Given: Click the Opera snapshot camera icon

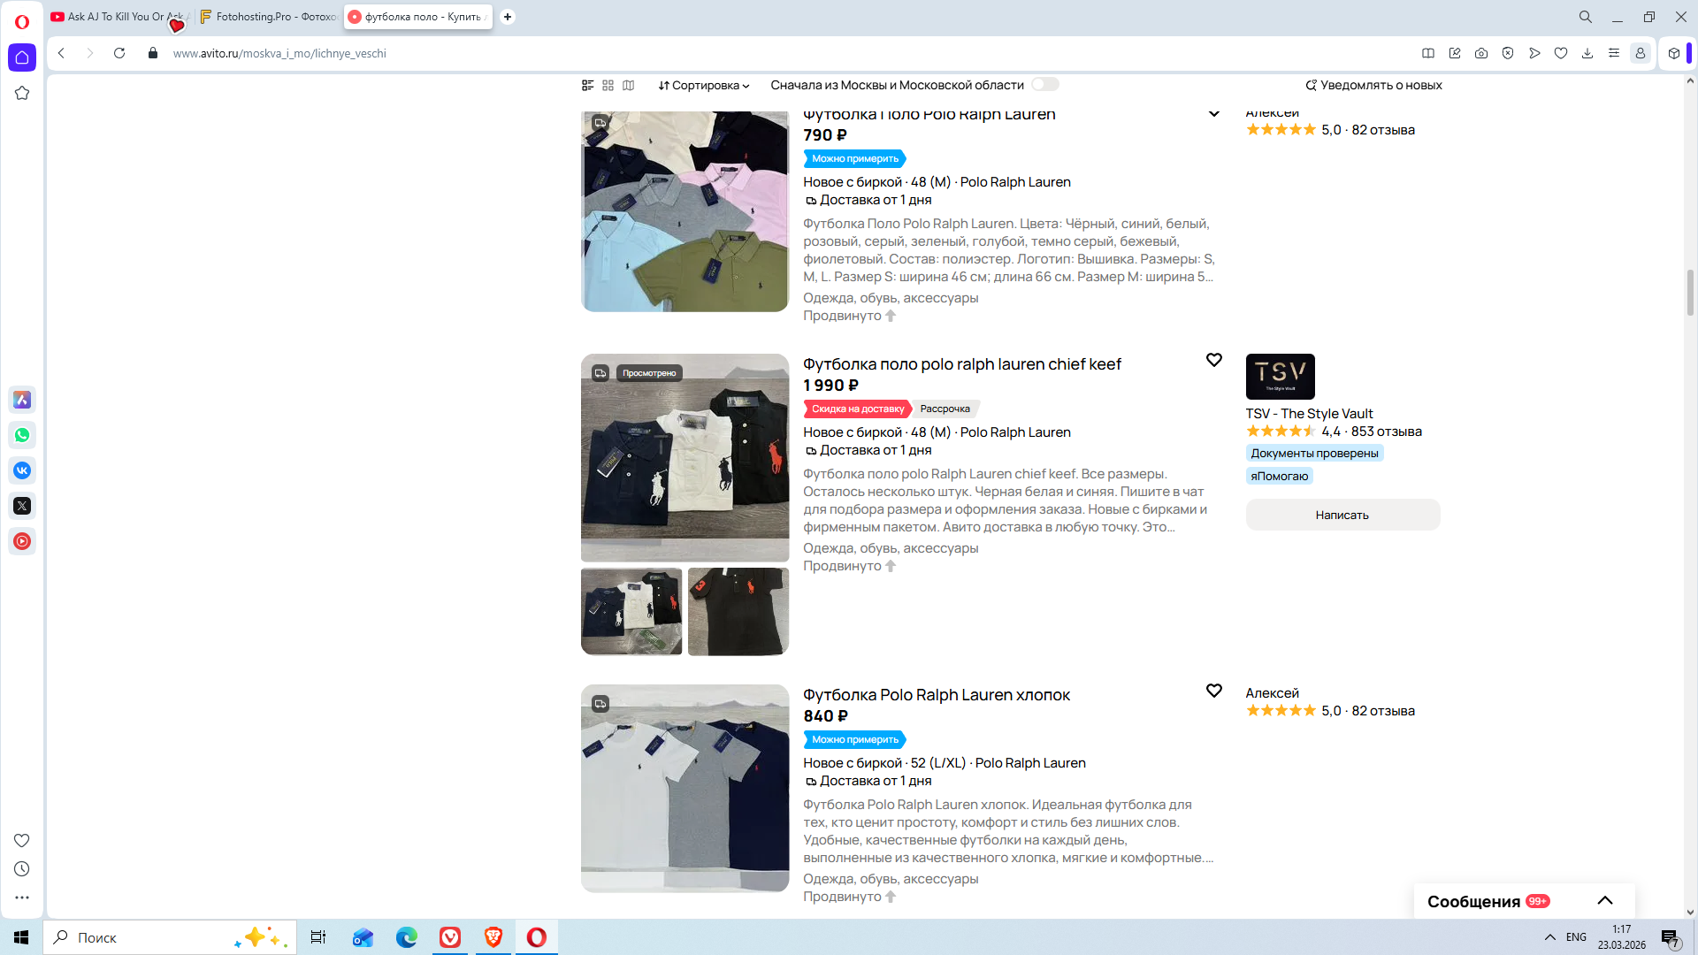Looking at the screenshot, I should click(1481, 53).
